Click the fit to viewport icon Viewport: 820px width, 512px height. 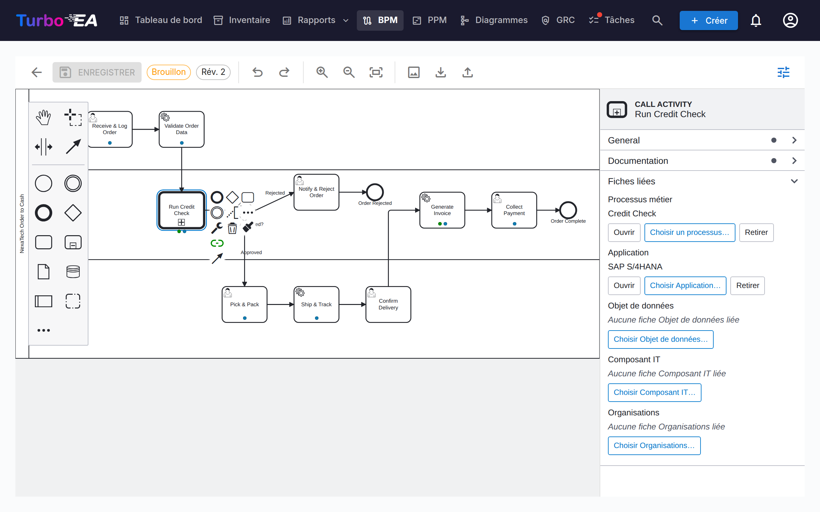click(376, 72)
